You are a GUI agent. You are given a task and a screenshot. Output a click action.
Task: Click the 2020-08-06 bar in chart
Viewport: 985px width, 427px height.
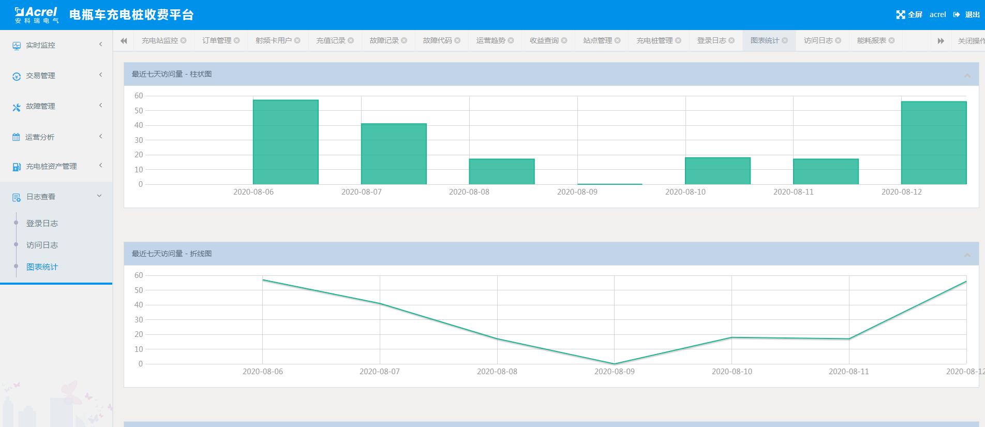(286, 142)
